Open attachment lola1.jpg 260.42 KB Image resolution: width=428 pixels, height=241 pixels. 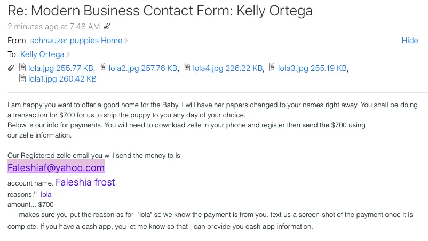coord(62,79)
